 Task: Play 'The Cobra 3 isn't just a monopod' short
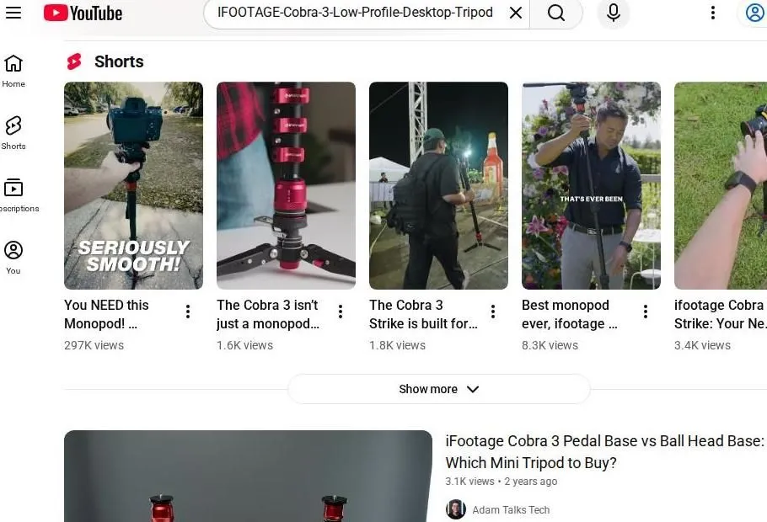click(286, 184)
